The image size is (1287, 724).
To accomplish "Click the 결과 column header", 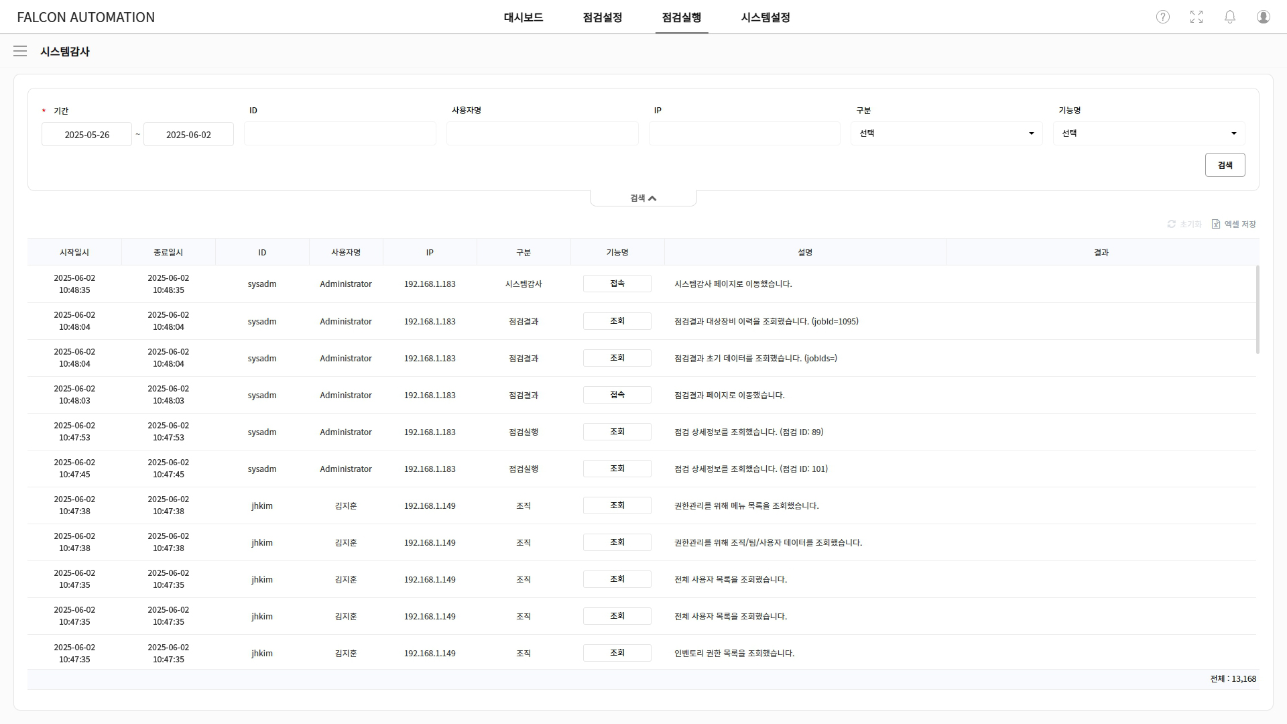I will (x=1101, y=252).
